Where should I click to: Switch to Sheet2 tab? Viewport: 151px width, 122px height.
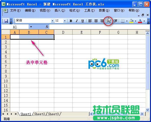pyautogui.click(x=40, y=114)
